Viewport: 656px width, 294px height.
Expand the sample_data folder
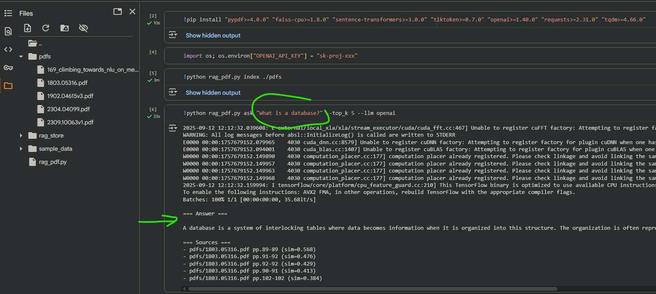[x=21, y=149]
